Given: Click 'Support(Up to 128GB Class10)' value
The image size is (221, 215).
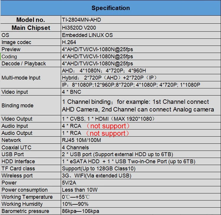Looking at the screenshot, I should pyautogui.click(x=99, y=169).
